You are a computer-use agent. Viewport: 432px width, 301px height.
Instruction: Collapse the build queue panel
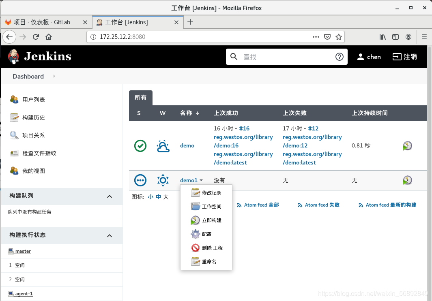click(110, 196)
